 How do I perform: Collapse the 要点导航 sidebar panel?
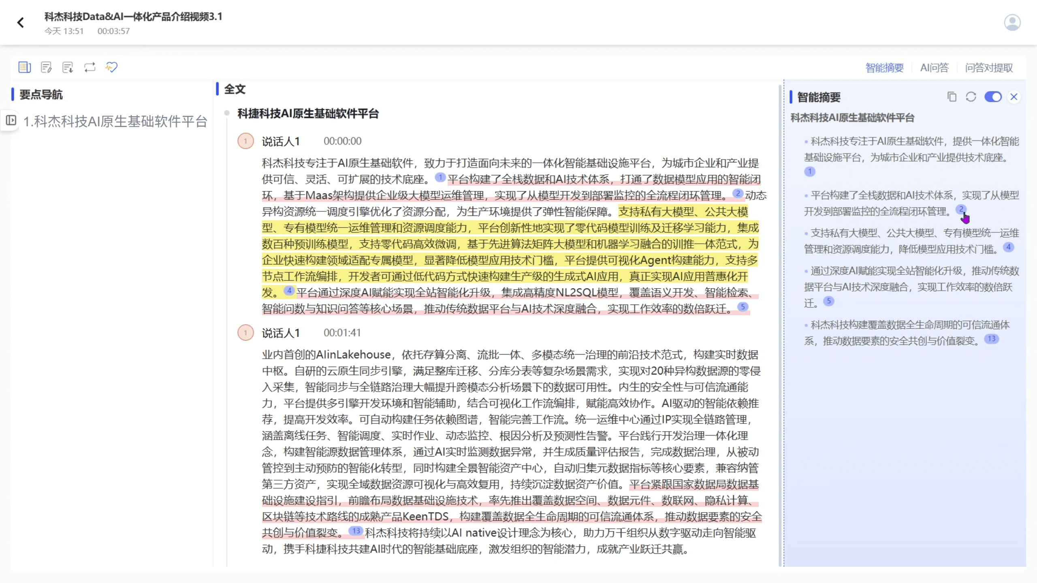coord(11,120)
